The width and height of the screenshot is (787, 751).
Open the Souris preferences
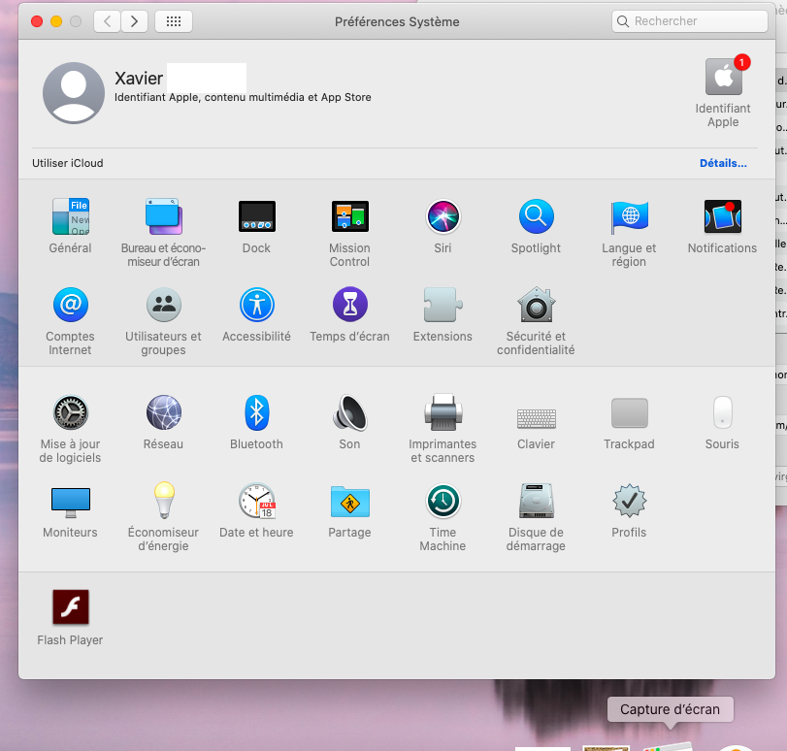[722, 412]
